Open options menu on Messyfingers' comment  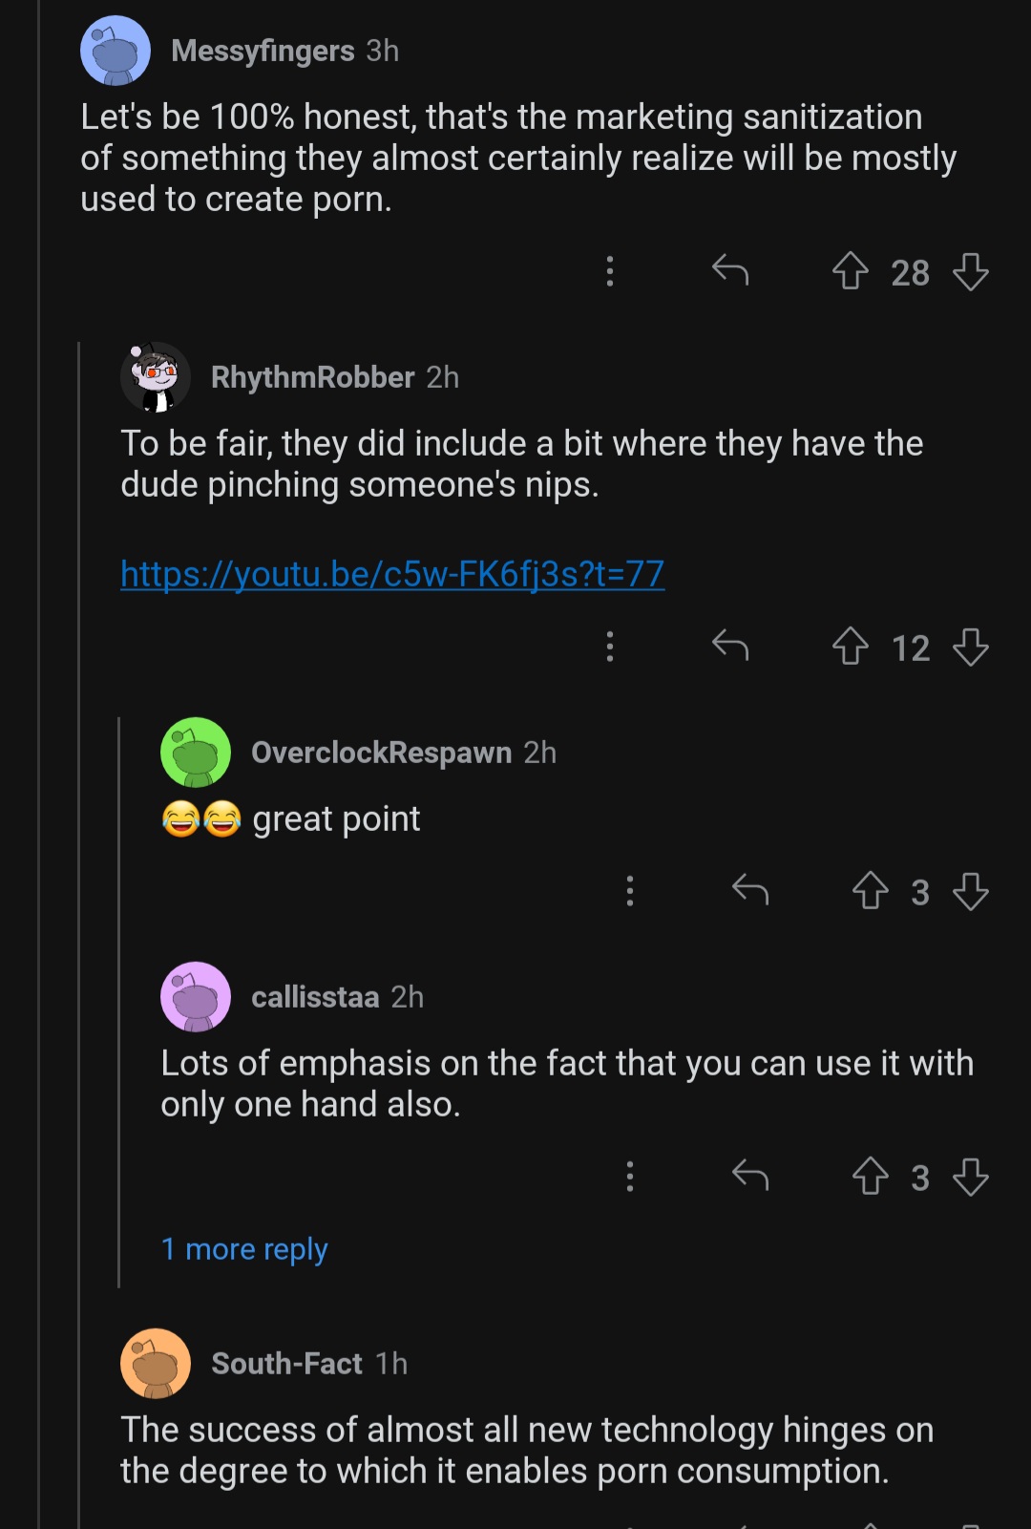tap(610, 271)
